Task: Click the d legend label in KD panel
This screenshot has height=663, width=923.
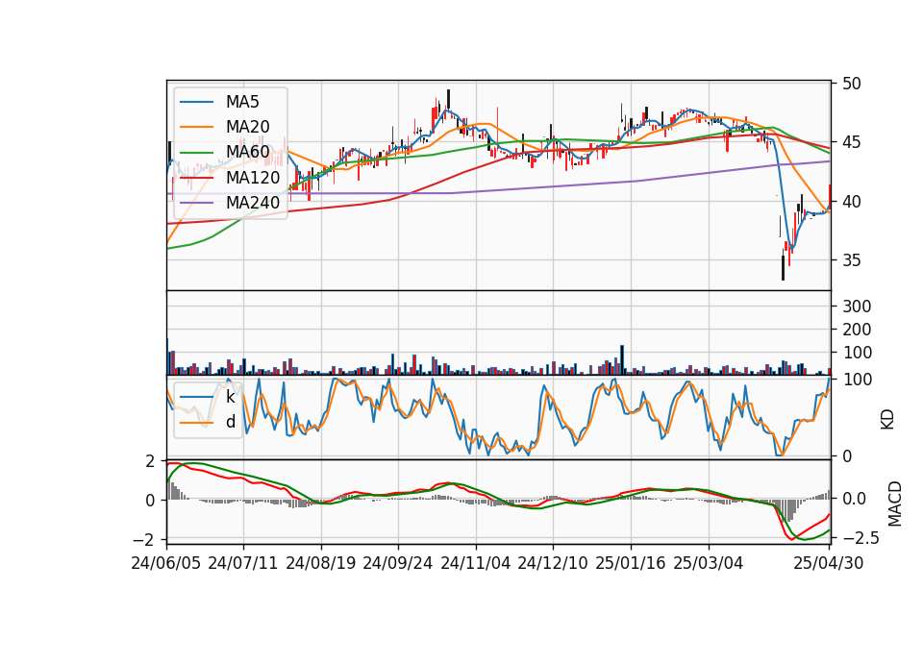Action: tap(230, 422)
